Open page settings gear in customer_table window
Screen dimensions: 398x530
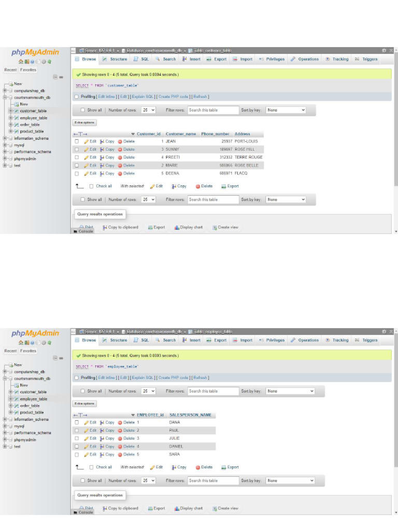384,50
